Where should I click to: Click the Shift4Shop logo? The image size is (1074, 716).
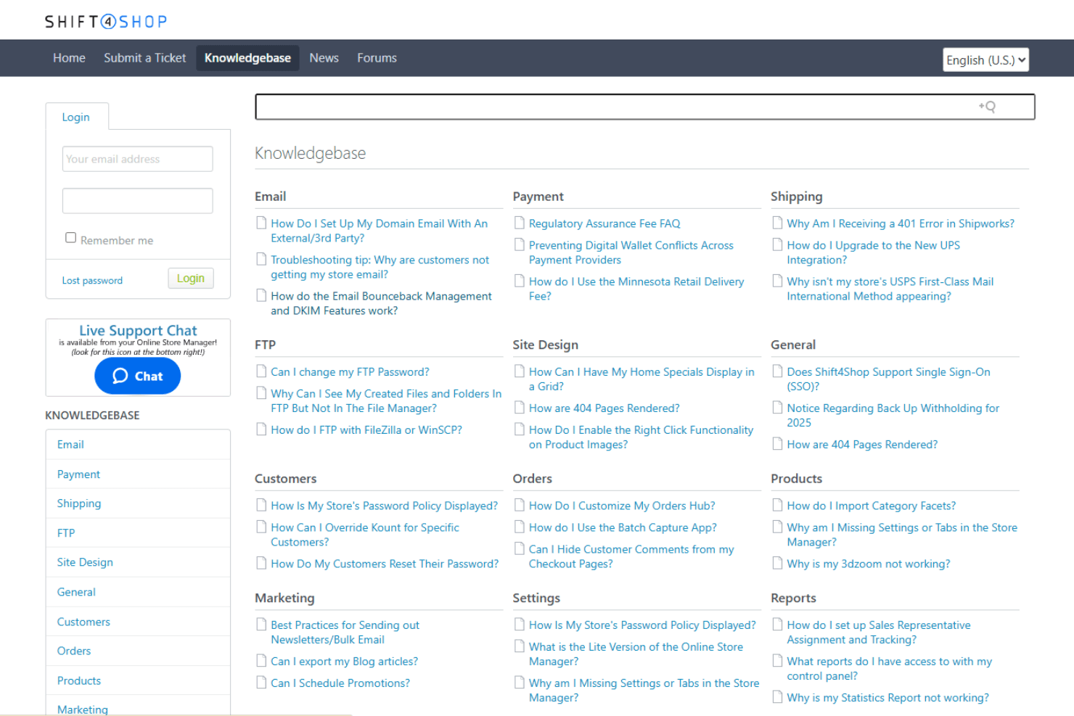point(106,22)
